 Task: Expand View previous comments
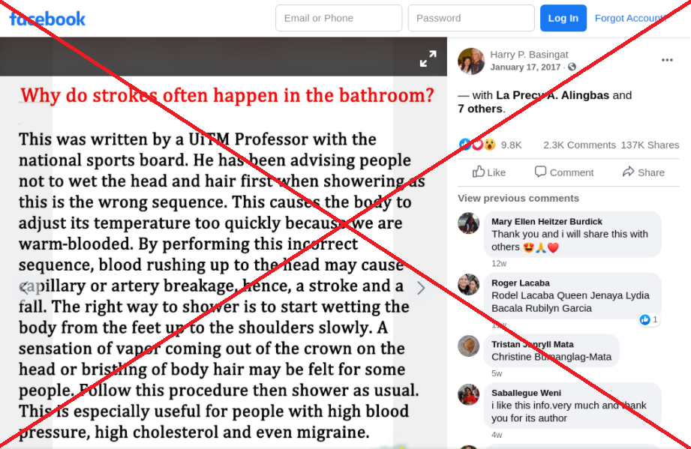click(x=518, y=198)
